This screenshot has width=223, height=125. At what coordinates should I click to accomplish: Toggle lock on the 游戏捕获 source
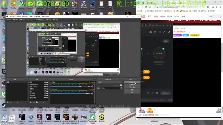coord(47,95)
